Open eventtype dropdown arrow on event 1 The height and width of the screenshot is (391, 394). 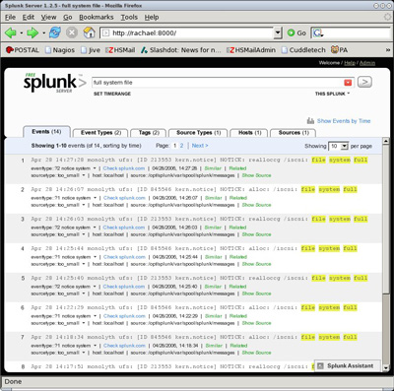pos(95,168)
